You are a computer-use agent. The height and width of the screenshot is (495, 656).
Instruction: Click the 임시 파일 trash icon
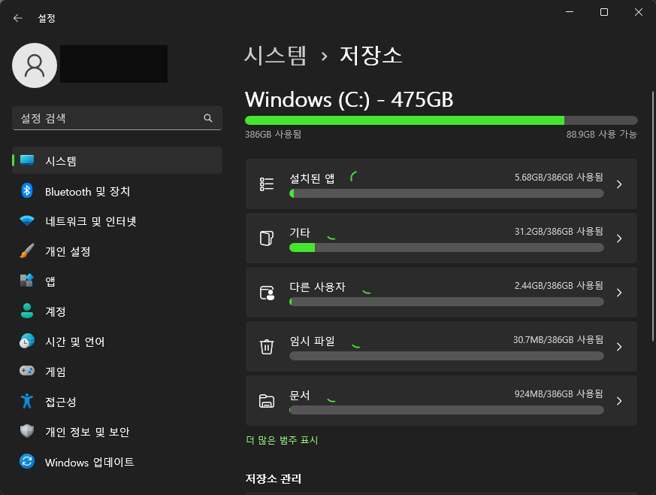click(267, 346)
